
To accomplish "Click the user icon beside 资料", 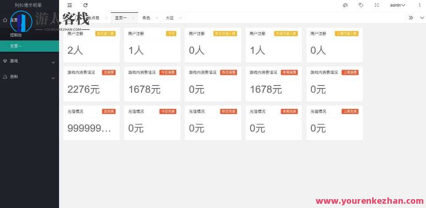I will [5, 77].
